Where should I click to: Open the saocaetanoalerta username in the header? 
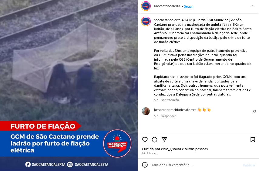(x=167, y=6)
